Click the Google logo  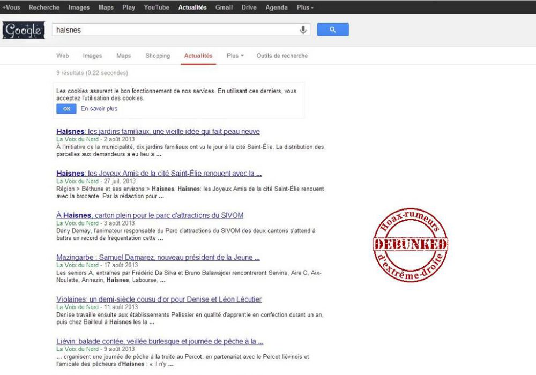[24, 30]
